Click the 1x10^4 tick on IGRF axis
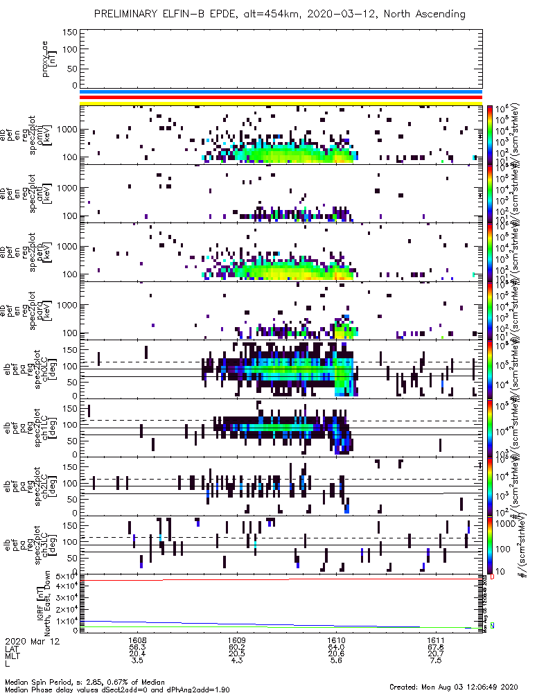537x693 pixels. pos(67,621)
